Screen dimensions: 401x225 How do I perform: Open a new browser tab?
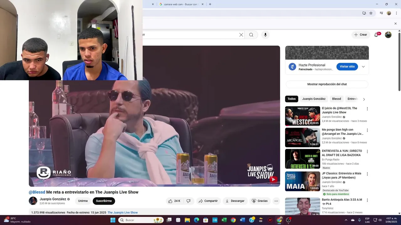(x=210, y=4)
